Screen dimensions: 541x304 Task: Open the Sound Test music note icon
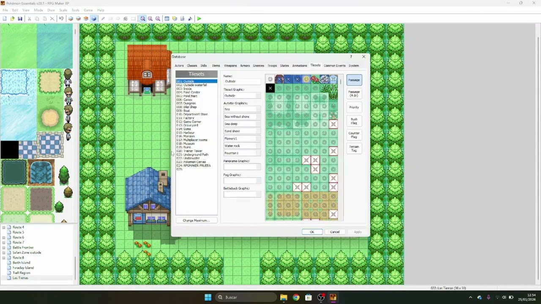pyautogui.click(x=190, y=19)
